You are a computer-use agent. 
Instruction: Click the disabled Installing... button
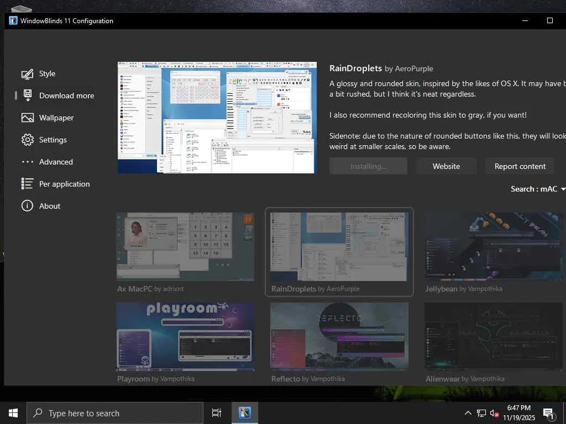pos(368,166)
